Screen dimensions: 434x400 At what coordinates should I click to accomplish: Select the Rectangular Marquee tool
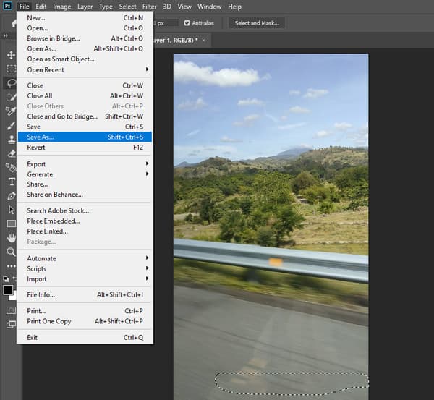point(11,69)
